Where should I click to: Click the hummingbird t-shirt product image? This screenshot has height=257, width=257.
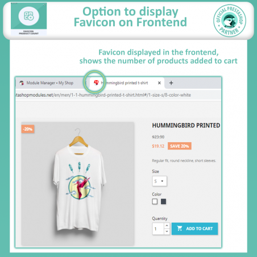(x=78, y=184)
